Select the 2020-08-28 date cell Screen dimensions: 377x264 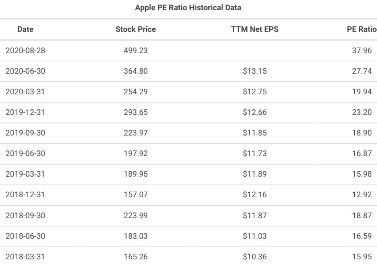point(25,51)
